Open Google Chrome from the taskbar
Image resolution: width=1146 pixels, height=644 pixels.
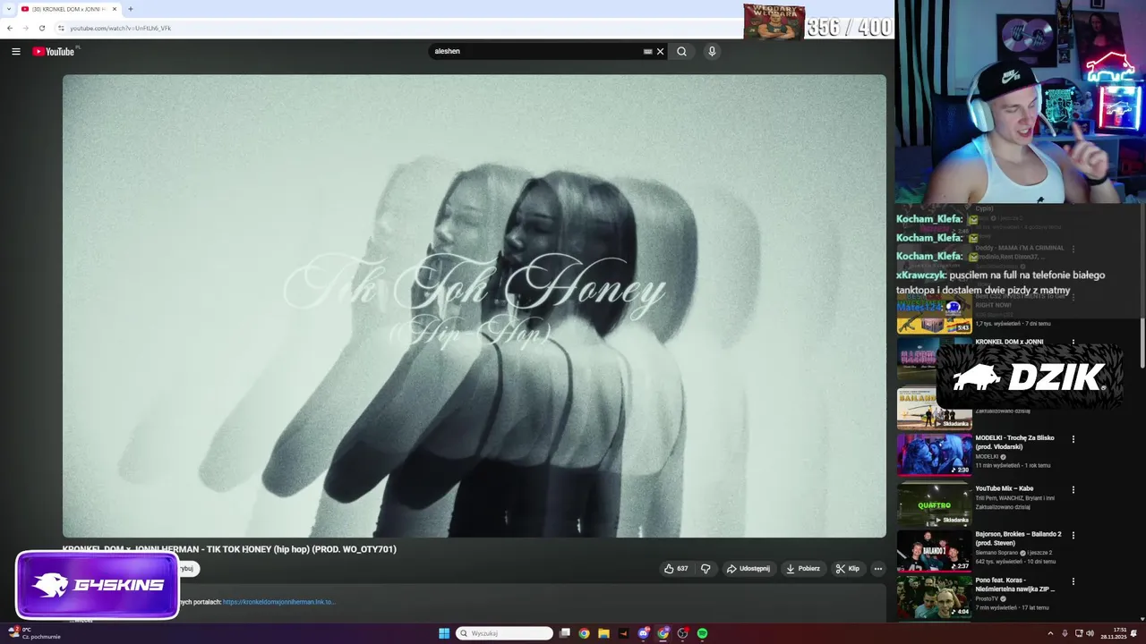(584, 633)
